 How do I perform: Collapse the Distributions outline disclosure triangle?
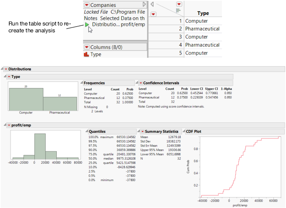pyautogui.click(x=2, y=69)
